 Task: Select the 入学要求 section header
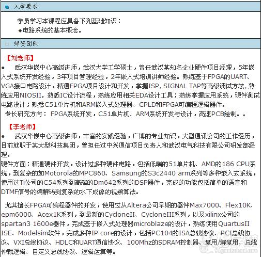(x=131, y=7)
